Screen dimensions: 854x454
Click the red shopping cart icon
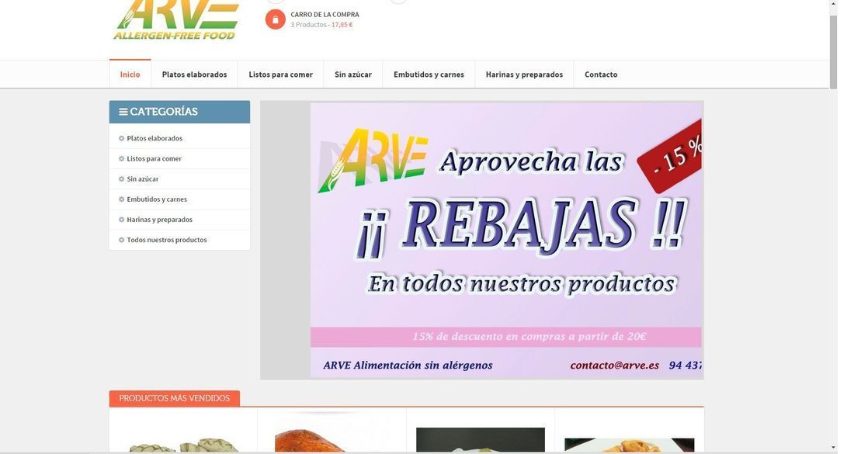click(275, 19)
